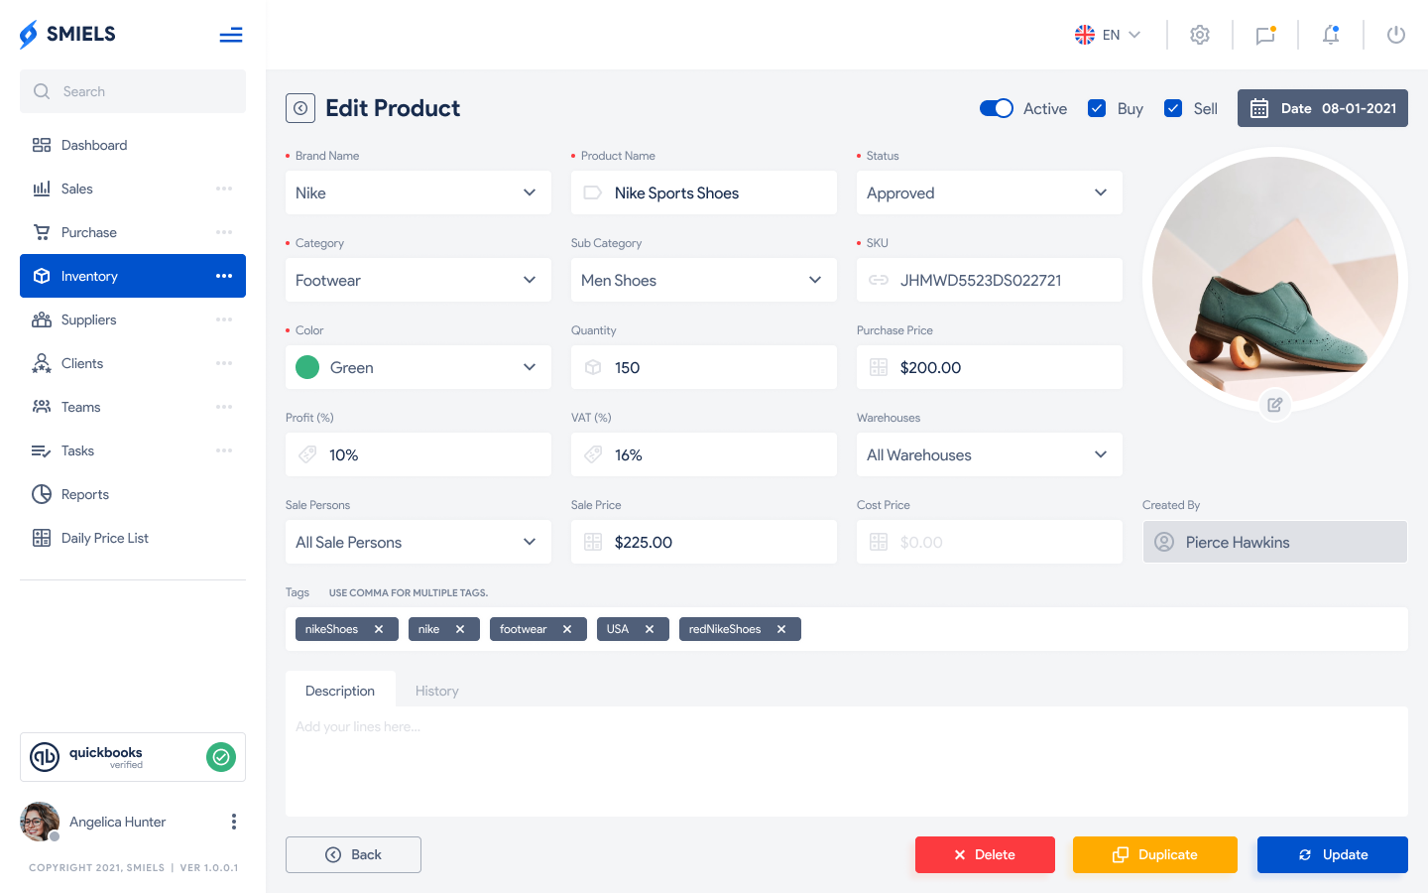Click Angelica Hunter profile avatar
The width and height of the screenshot is (1428, 893).
(x=40, y=822)
